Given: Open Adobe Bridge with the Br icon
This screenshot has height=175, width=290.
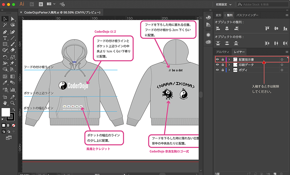Looking at the screenshot, I should point(32,4).
